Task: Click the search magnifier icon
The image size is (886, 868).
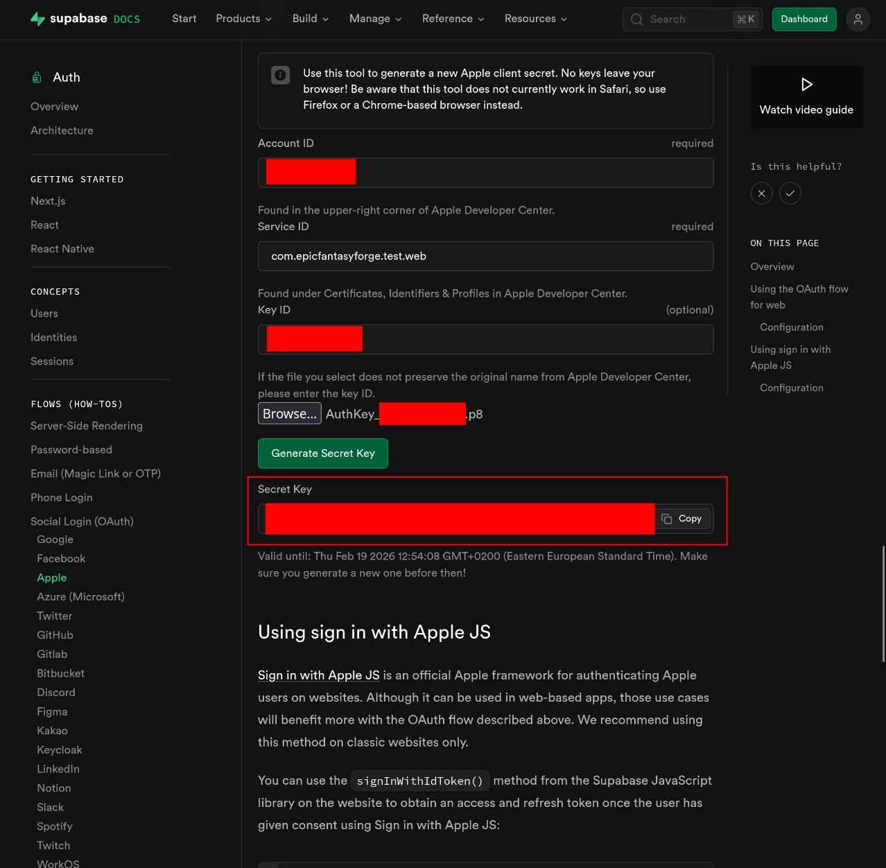Action: [x=636, y=19]
